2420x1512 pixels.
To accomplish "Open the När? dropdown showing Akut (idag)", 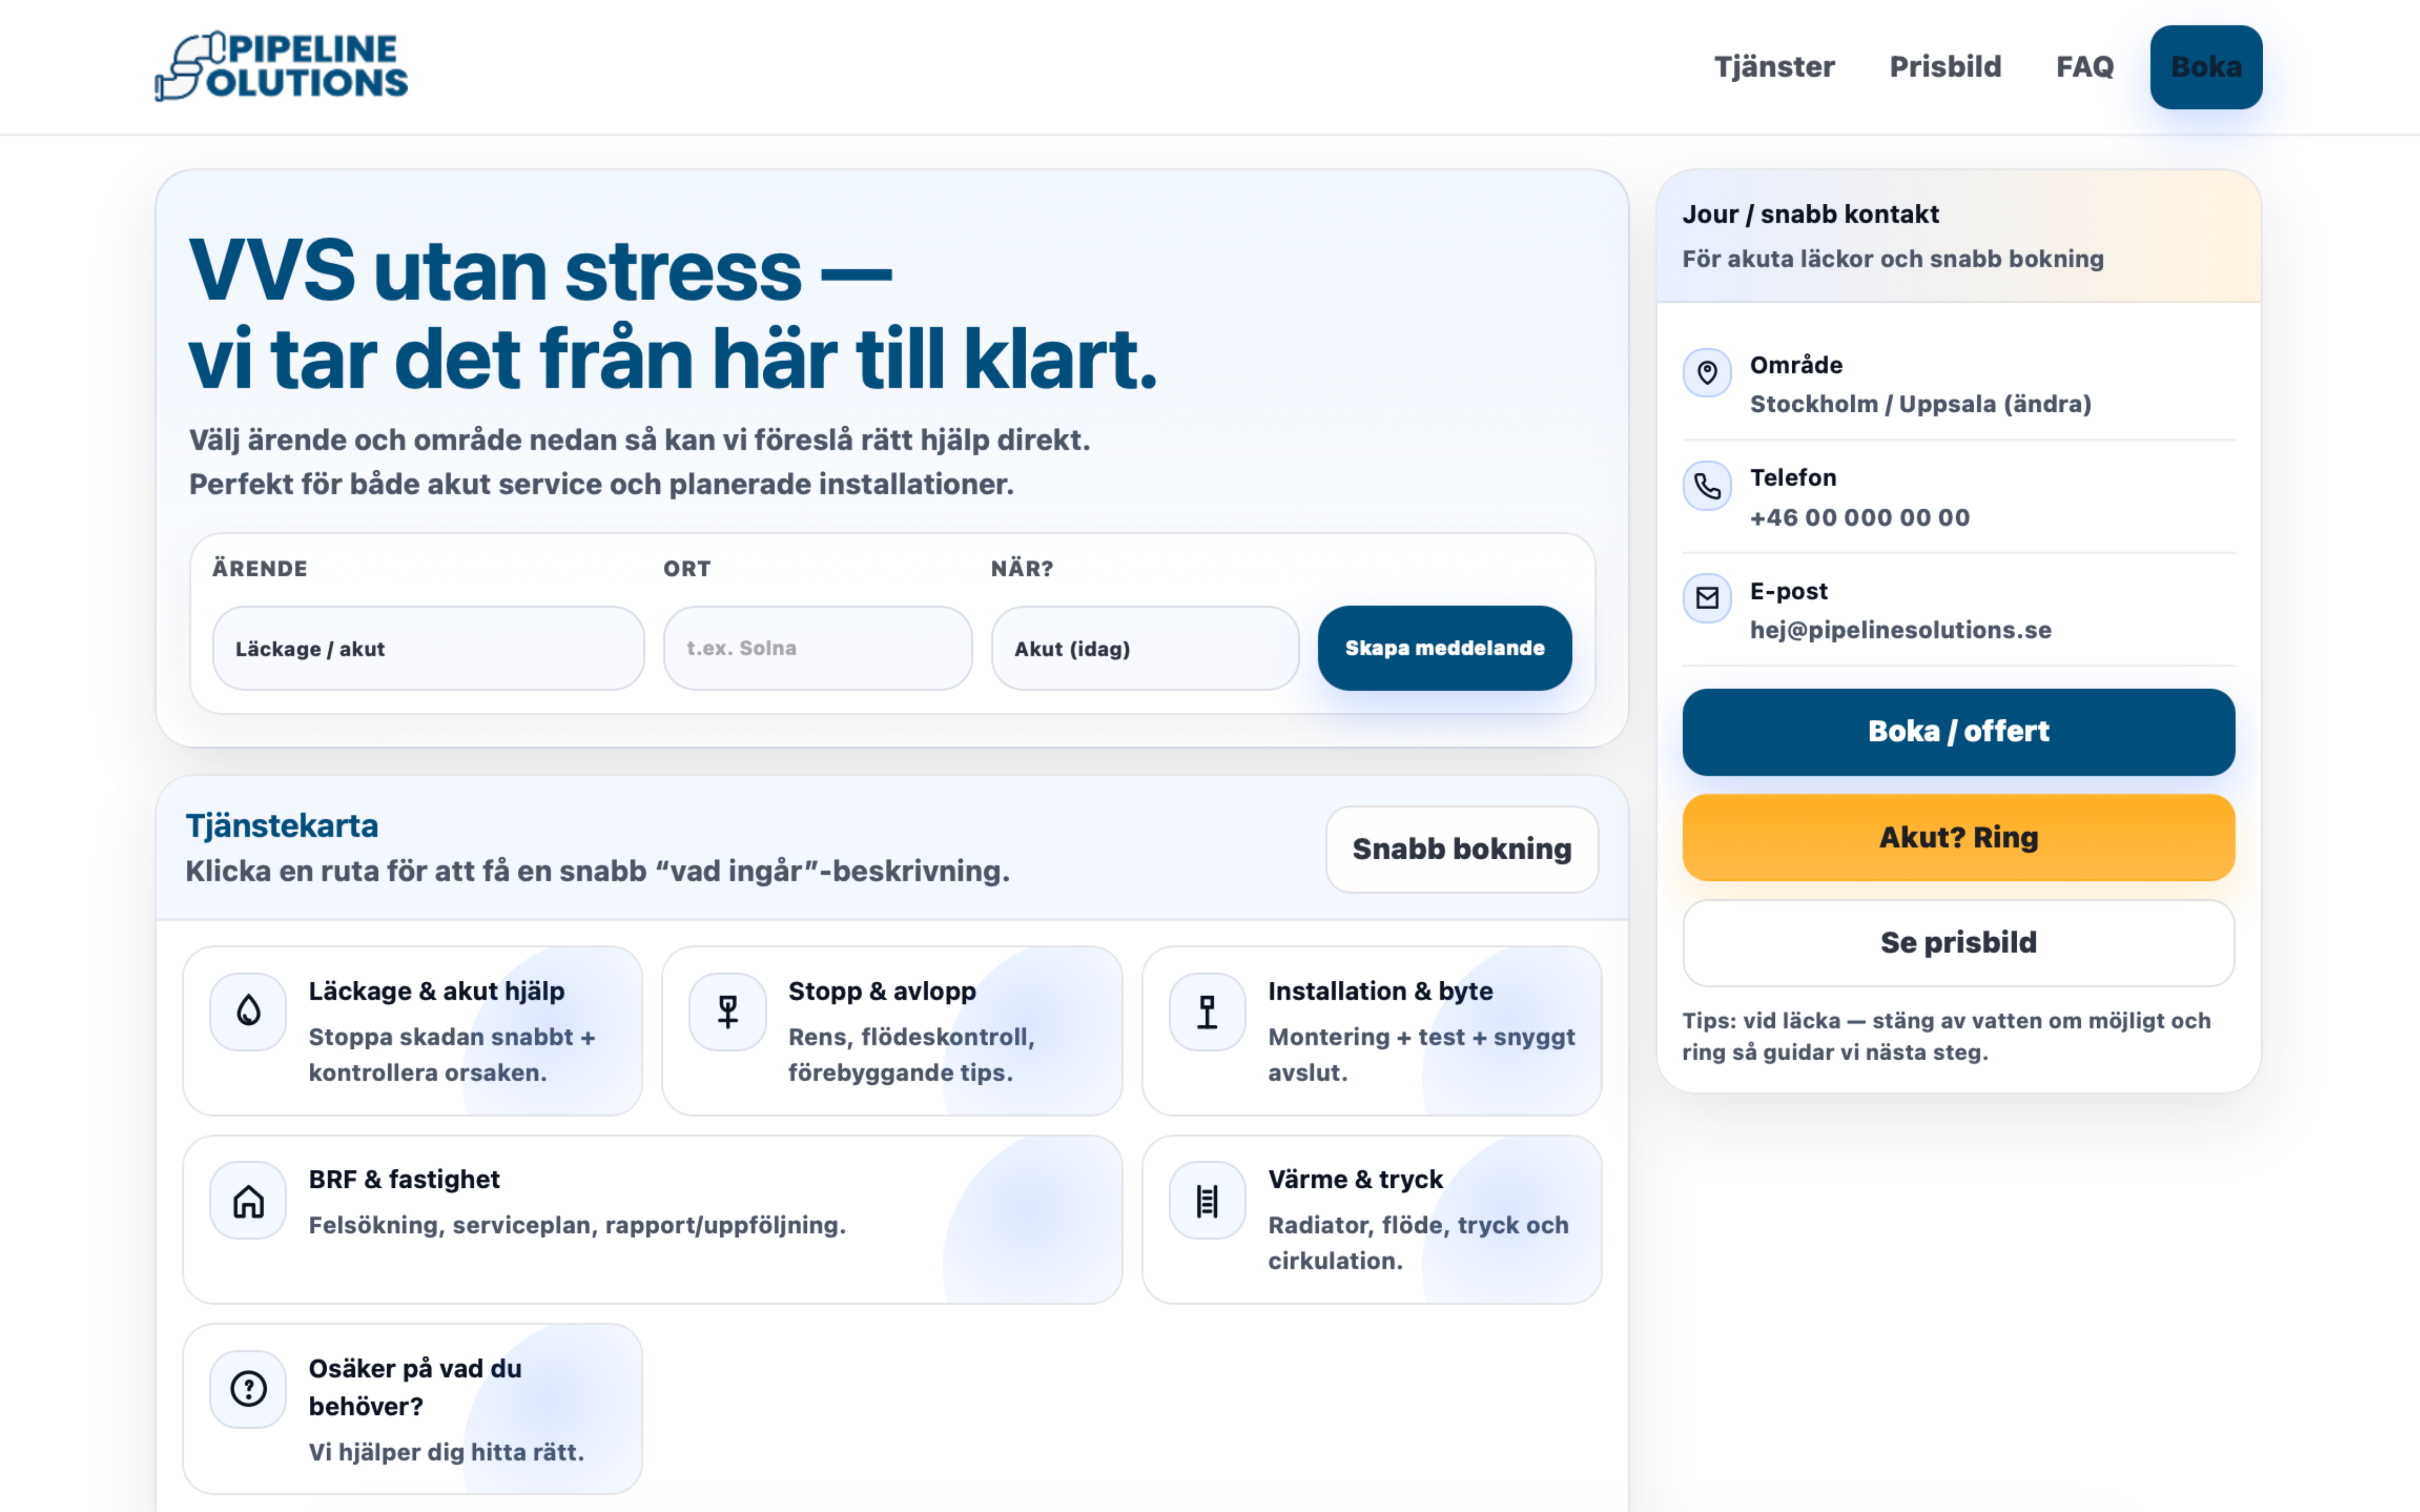I will [1144, 648].
